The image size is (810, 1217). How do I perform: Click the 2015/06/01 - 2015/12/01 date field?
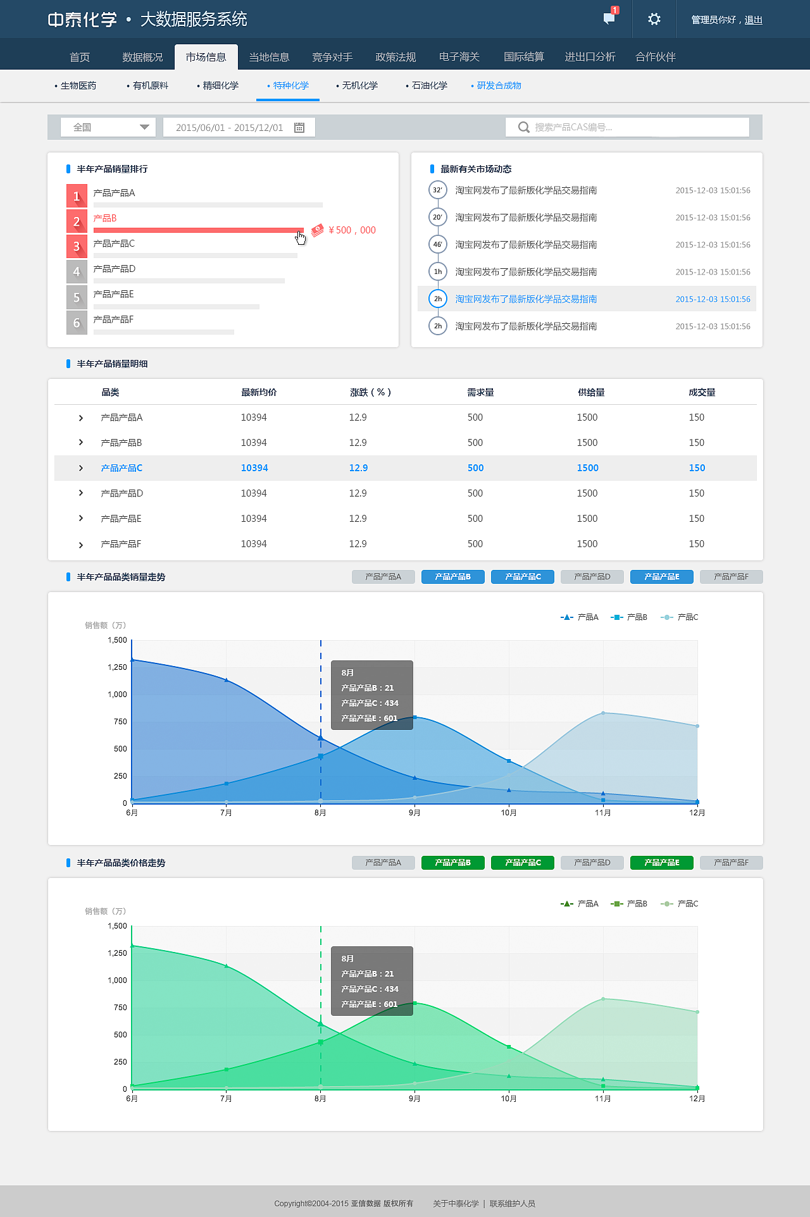click(239, 127)
